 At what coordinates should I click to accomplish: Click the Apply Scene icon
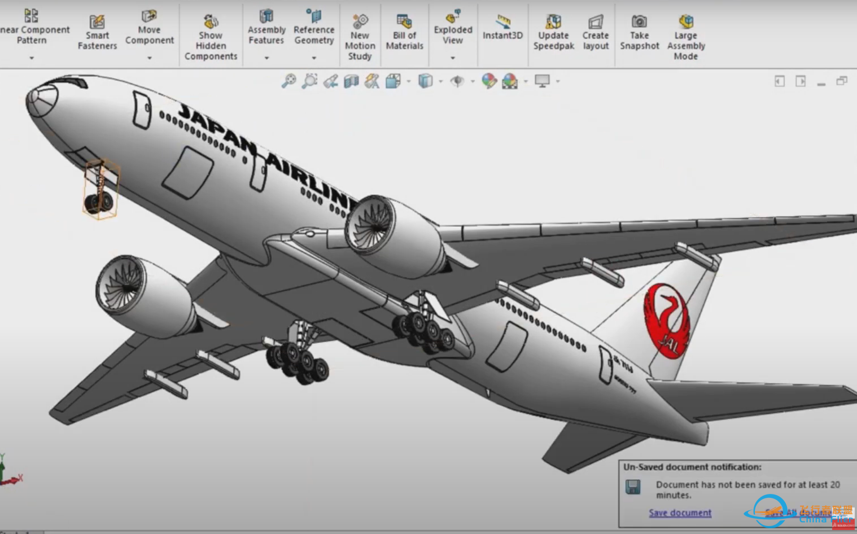pyautogui.click(x=510, y=81)
